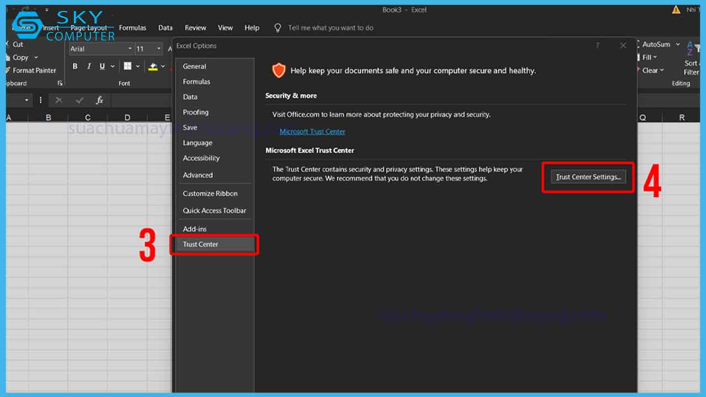This screenshot has width=706, height=397.
Task: Select Advanced in Excel Options
Action: pyautogui.click(x=215, y=175)
